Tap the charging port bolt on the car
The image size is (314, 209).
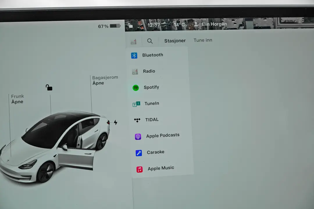click(x=115, y=122)
